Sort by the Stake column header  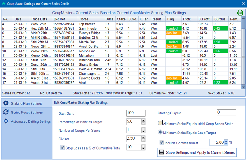(121, 19)
